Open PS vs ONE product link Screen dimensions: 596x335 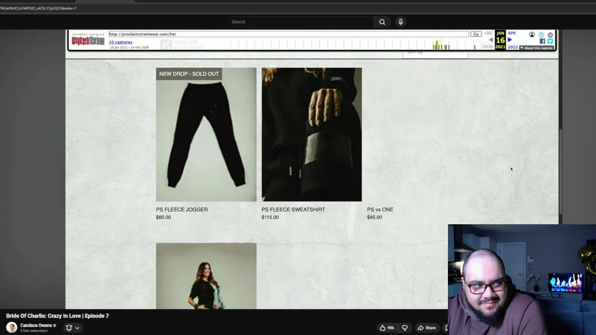[x=380, y=209]
